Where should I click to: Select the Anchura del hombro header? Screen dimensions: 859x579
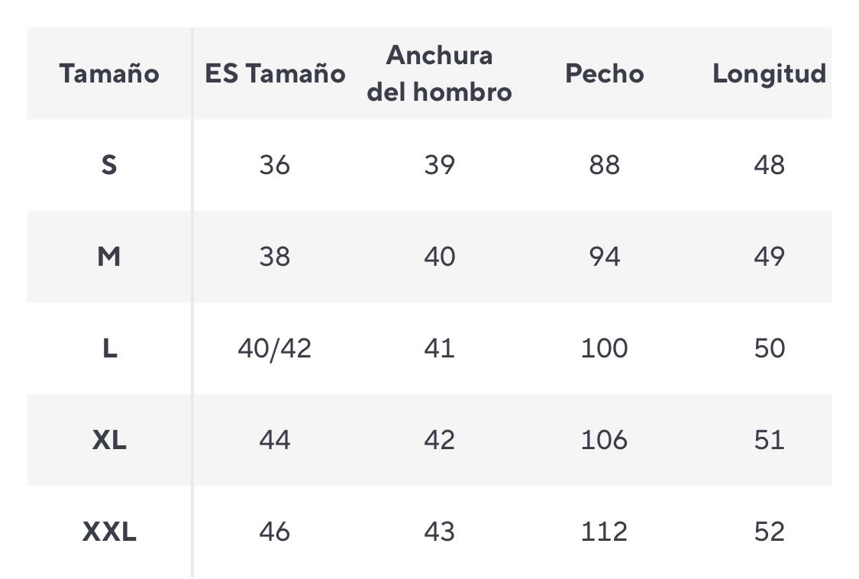pyautogui.click(x=439, y=73)
